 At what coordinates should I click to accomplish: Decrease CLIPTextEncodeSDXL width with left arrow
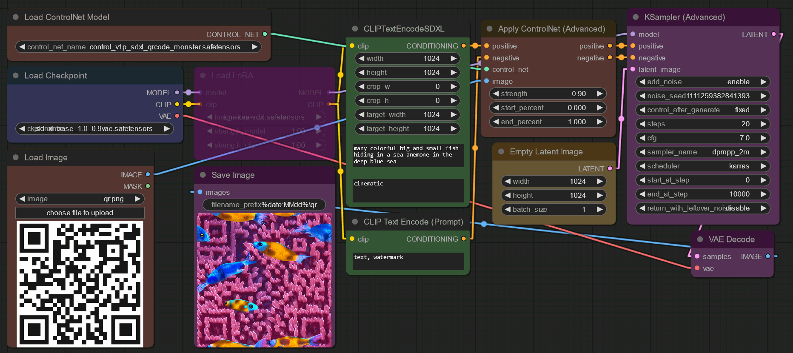pyautogui.click(x=362, y=58)
